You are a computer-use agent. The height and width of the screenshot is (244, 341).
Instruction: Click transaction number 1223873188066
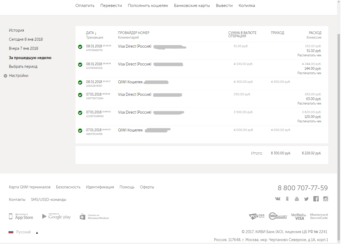[94, 116]
